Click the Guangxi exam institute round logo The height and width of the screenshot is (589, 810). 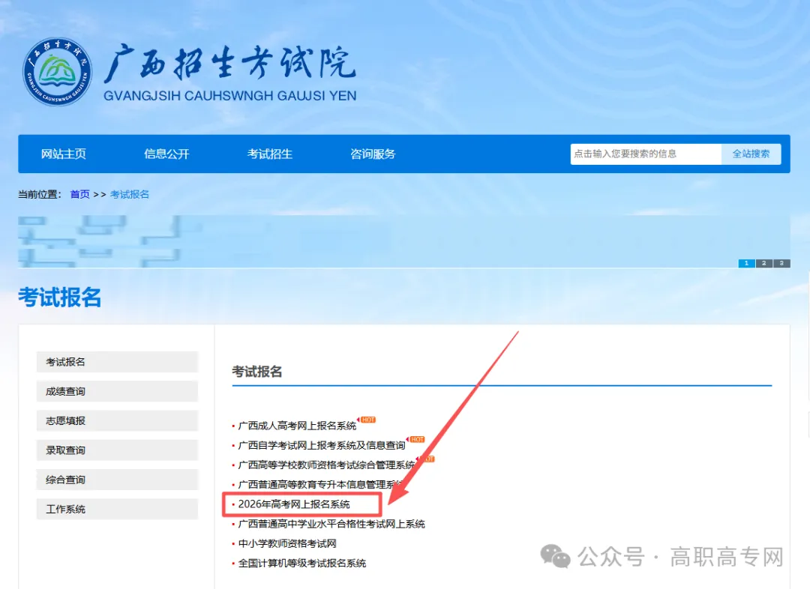[x=57, y=72]
